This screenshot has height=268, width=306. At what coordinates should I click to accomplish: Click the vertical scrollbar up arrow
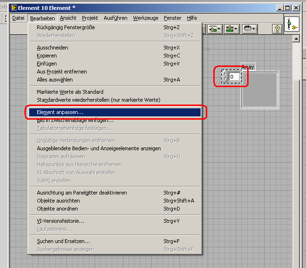pos(296,39)
